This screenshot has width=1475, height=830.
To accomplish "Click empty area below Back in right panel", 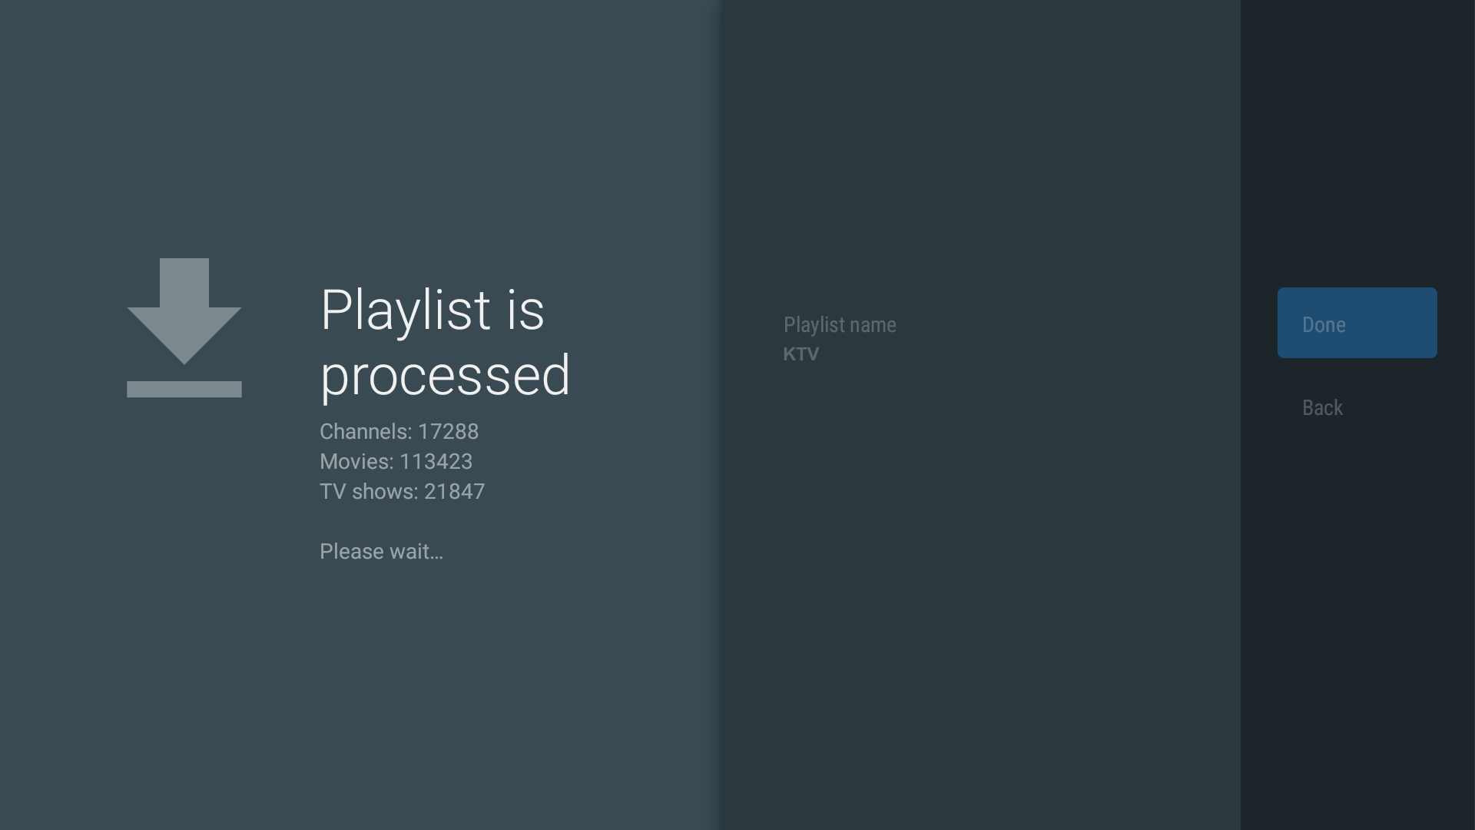I will (1357, 615).
